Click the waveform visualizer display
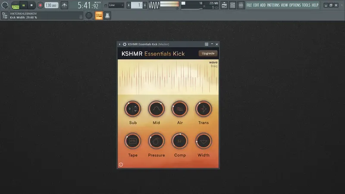The width and height of the screenshot is (345, 194). tap(168, 77)
